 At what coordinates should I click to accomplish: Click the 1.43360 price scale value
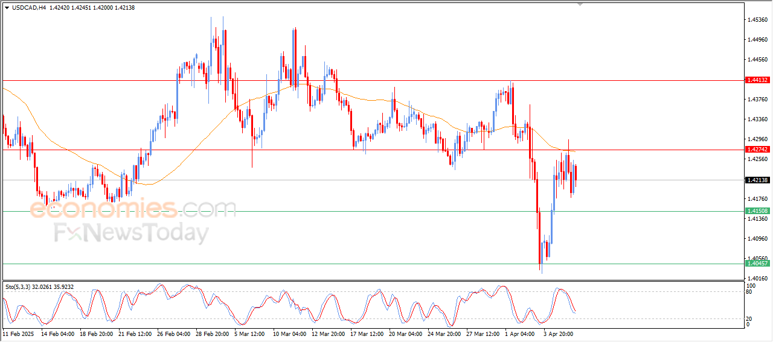point(758,119)
